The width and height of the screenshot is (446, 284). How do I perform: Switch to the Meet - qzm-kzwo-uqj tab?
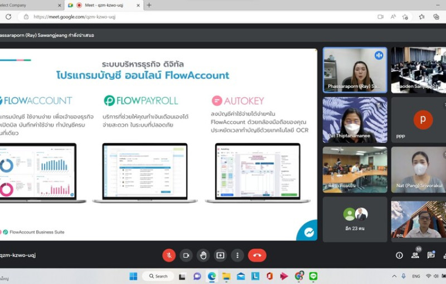[x=104, y=5]
